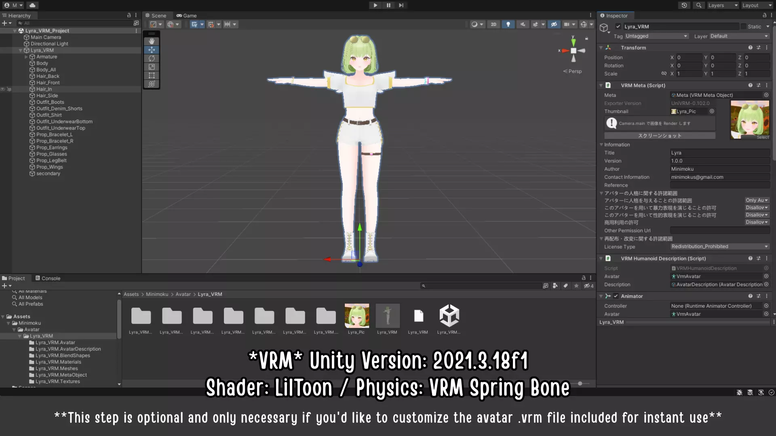This screenshot has height=436, width=776.
Task: Expand the Armature hierarchy node
Action: [26, 57]
